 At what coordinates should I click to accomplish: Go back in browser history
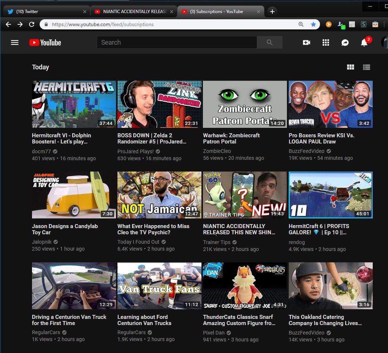click(x=8, y=24)
